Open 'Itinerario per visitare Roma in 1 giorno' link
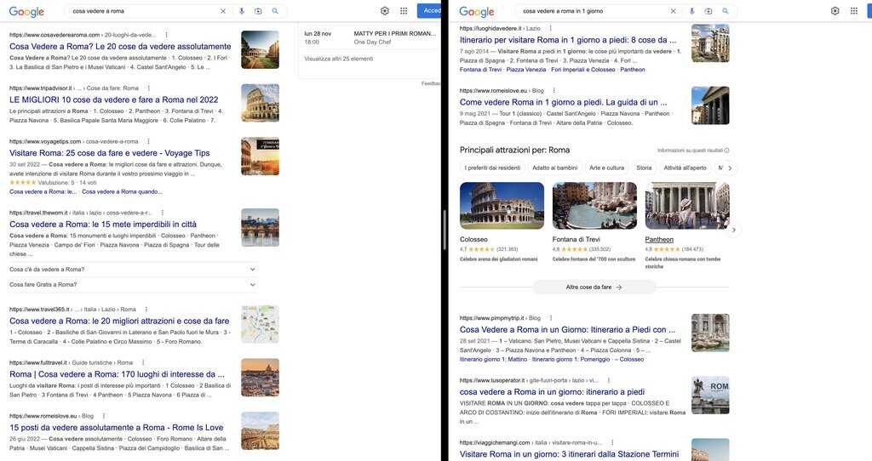This screenshot has height=461, width=872. tap(568, 40)
